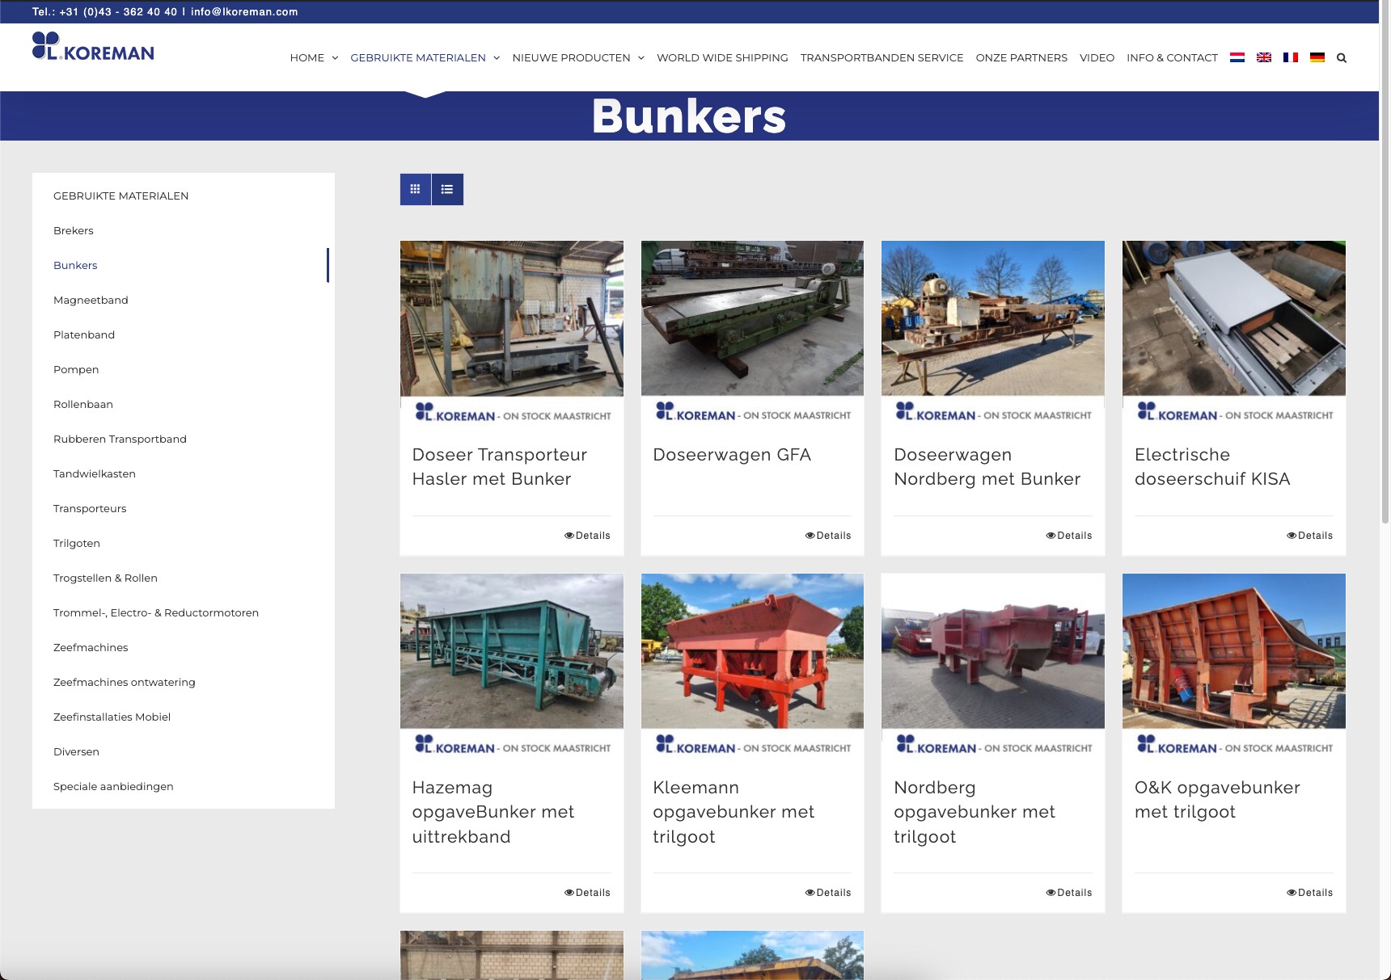
Task: Select Zeefinstallaties Mobiel category
Action: [112, 717]
